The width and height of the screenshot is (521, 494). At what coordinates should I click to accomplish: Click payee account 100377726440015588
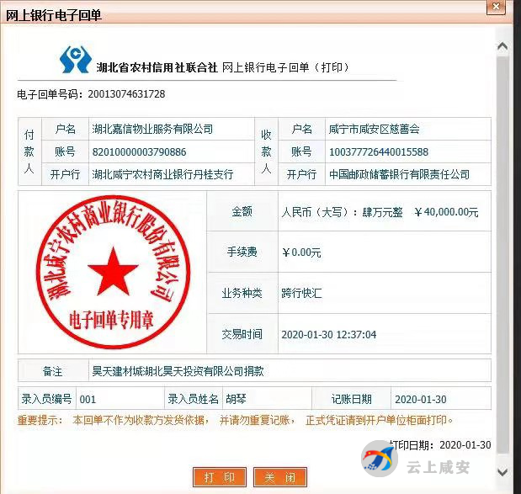click(379, 151)
